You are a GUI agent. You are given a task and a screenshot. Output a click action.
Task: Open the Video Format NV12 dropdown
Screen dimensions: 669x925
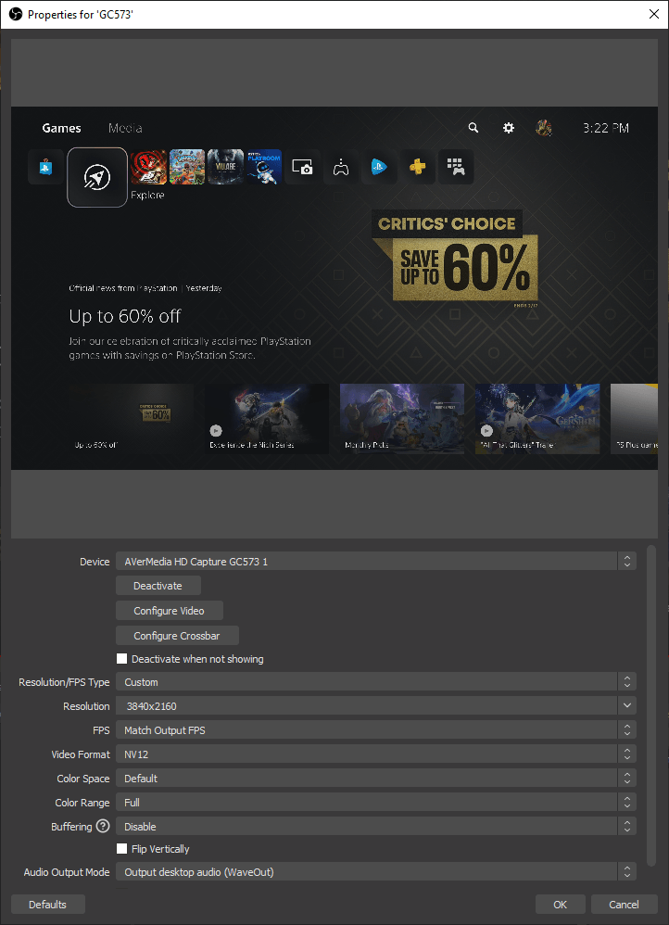pos(376,754)
